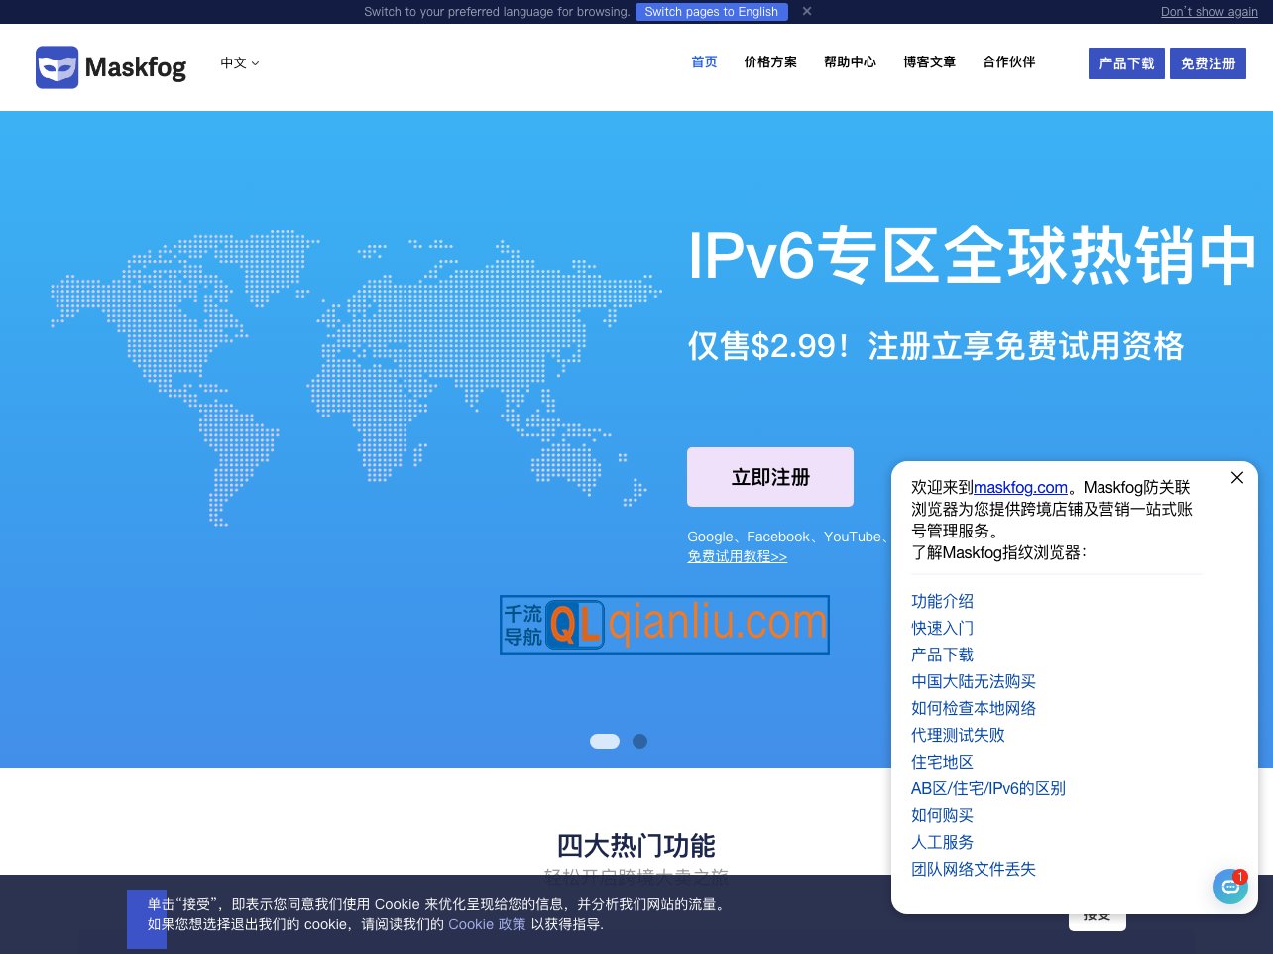Open the 中文 language dropdown

[x=239, y=62]
